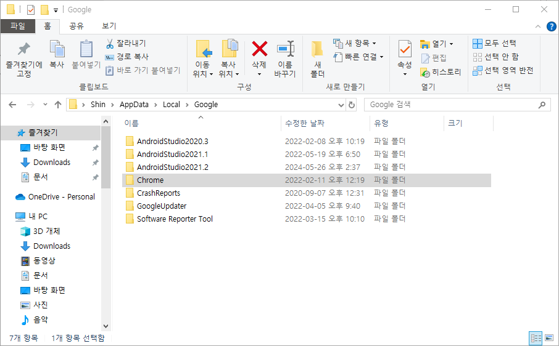The image size is (559, 346).
Task: Click 선택 안 함 (Select none)
Action: tap(495, 57)
